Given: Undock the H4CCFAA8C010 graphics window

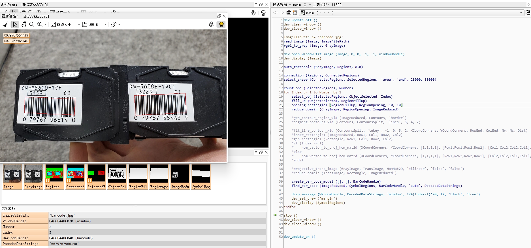Looking at the screenshot, I should pyautogui.click(x=261, y=5).
